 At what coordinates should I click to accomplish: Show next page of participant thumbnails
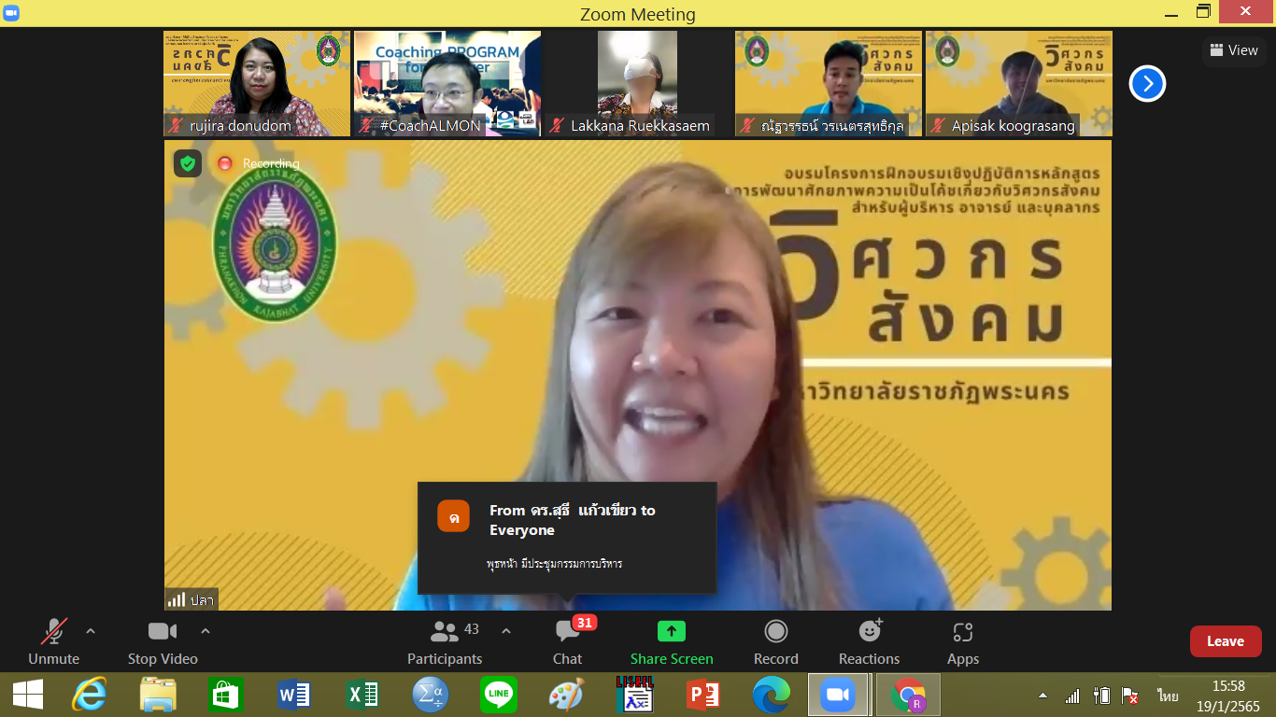click(x=1147, y=84)
